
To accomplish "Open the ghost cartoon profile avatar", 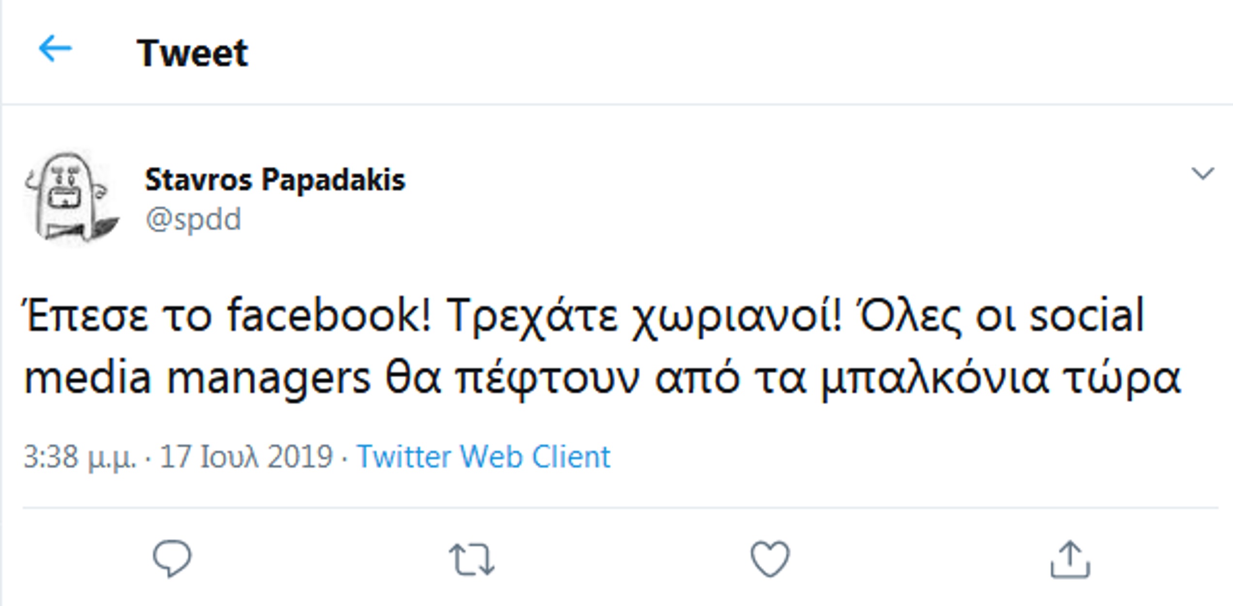I will pyautogui.click(x=71, y=197).
